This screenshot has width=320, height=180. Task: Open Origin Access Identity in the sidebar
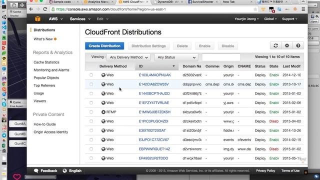tap(51, 132)
